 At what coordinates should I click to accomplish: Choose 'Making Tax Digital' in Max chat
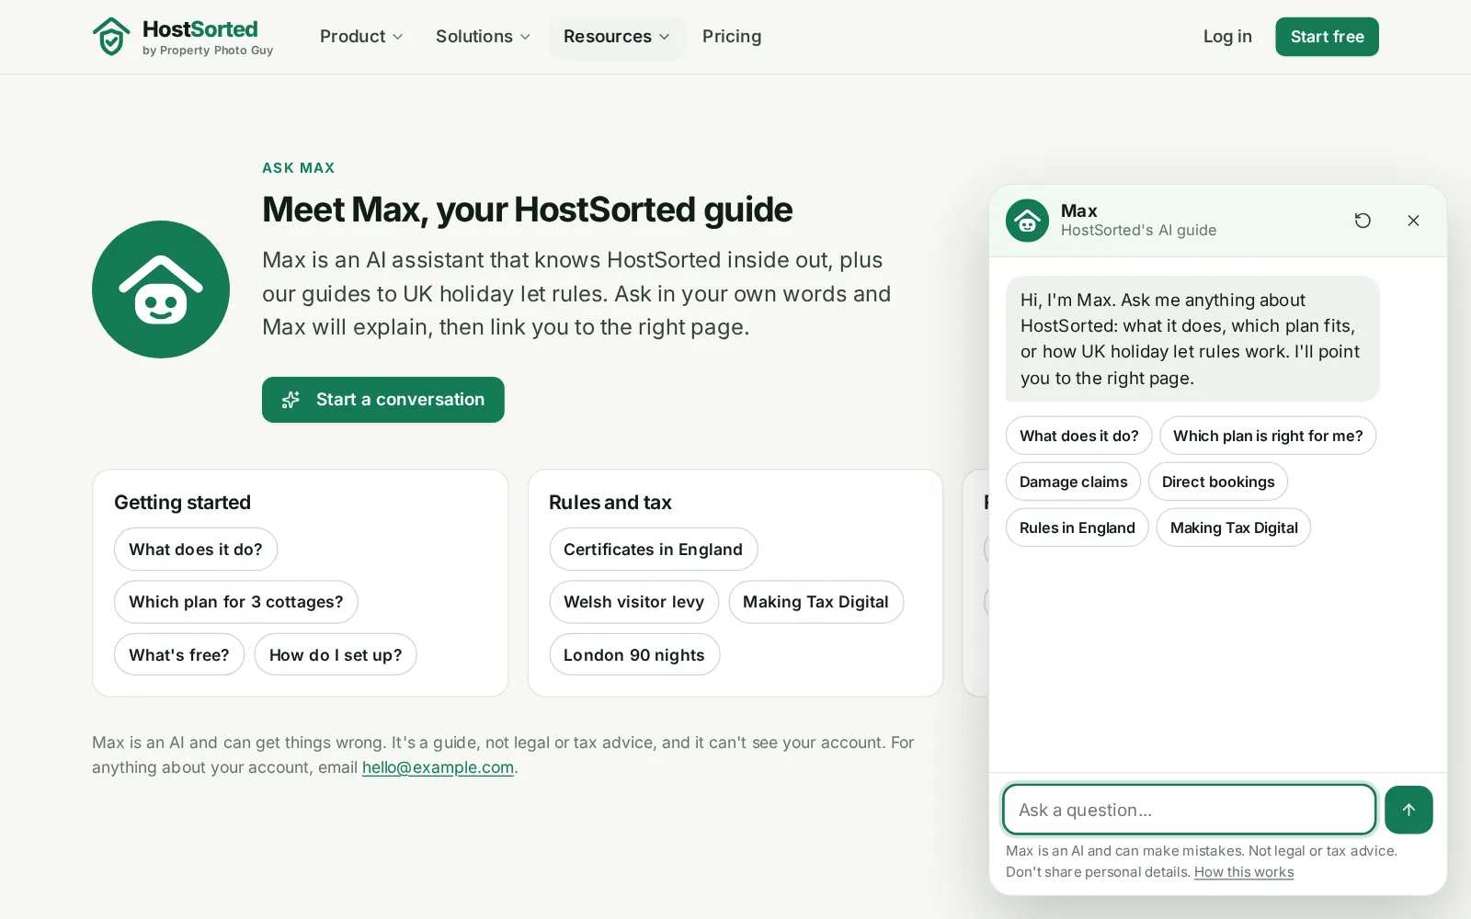pyautogui.click(x=1234, y=528)
